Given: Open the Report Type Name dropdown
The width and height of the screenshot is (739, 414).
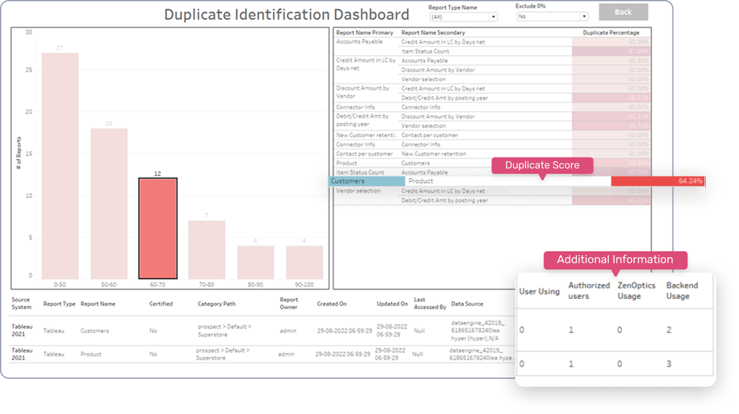Looking at the screenshot, I should (463, 17).
